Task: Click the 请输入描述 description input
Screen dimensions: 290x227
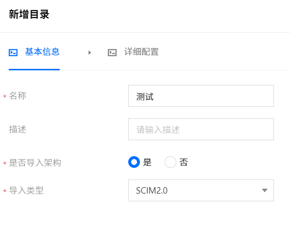Action: pos(201,129)
